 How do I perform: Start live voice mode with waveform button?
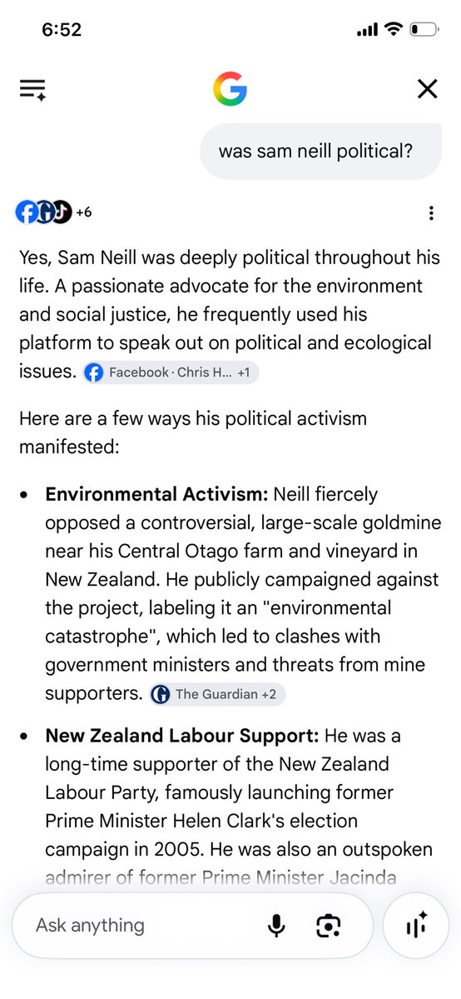click(x=418, y=925)
